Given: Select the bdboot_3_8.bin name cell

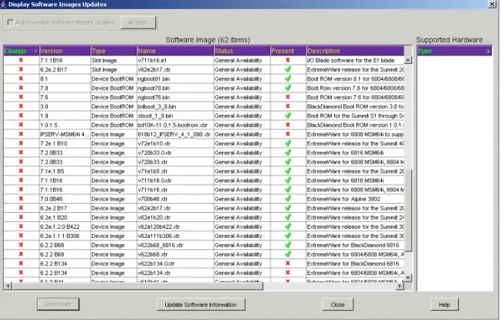Looking at the screenshot, I should (175, 106).
